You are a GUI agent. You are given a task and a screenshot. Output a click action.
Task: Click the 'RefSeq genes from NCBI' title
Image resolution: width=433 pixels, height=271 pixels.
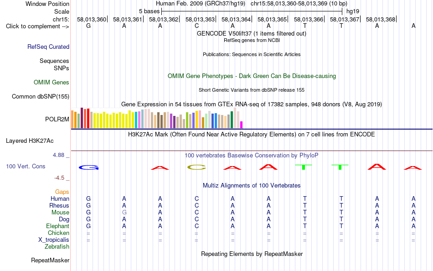(252, 40)
